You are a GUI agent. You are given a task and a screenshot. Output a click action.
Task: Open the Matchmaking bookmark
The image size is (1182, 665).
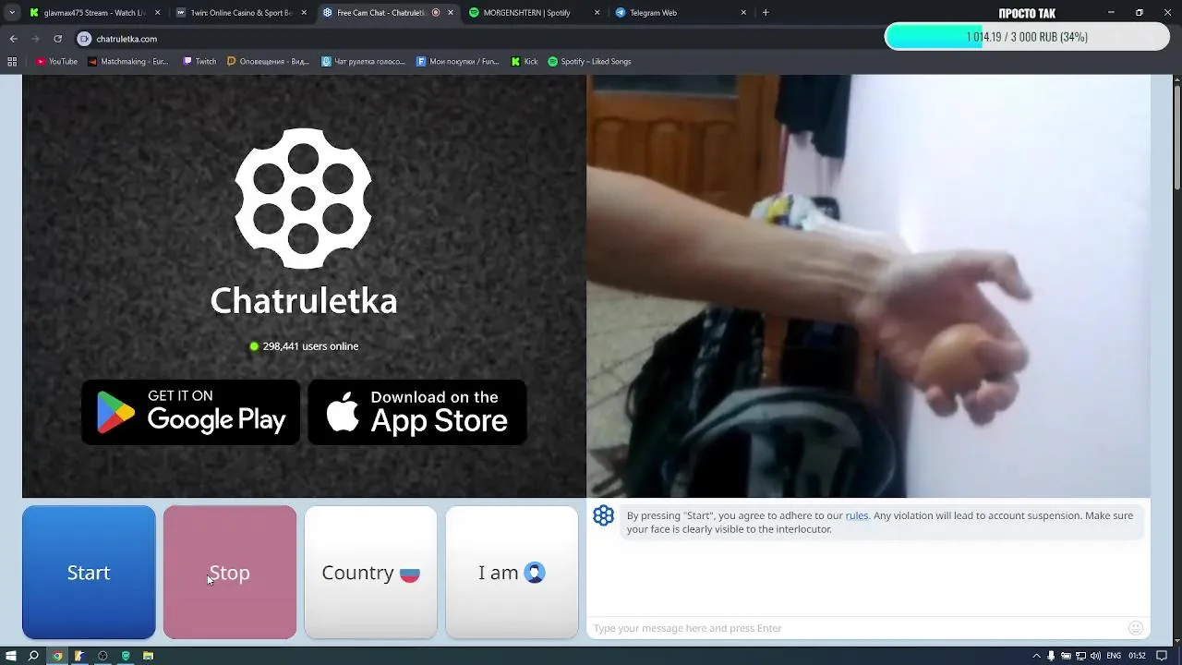click(x=128, y=62)
